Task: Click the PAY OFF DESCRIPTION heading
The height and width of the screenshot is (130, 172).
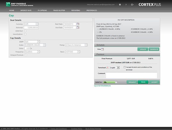Action: point(126,20)
